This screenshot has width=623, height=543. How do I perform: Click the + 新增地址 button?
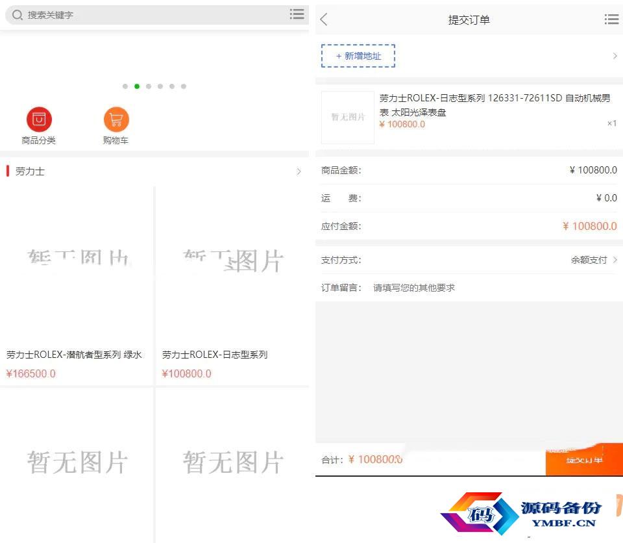pos(358,56)
